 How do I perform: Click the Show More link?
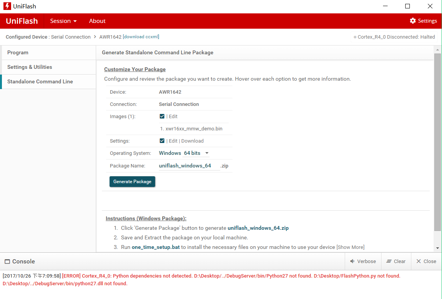pyautogui.click(x=350, y=247)
